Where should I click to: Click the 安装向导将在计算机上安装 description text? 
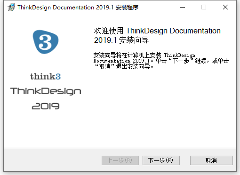[x=161, y=61]
